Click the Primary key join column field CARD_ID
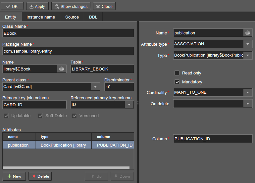The image size is (255, 183). pyautogui.click(x=34, y=105)
